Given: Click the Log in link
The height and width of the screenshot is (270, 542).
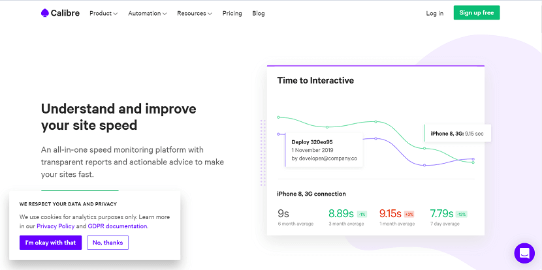Looking at the screenshot, I should click(434, 14).
